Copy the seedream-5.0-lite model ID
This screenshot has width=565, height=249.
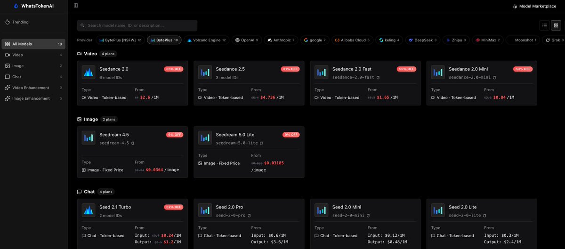[261, 143]
